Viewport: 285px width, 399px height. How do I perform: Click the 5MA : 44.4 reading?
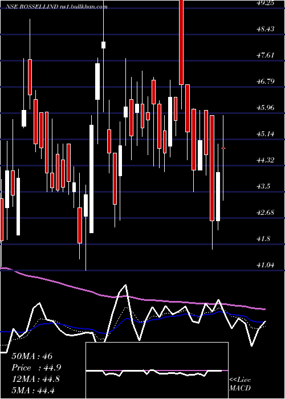click(33, 390)
